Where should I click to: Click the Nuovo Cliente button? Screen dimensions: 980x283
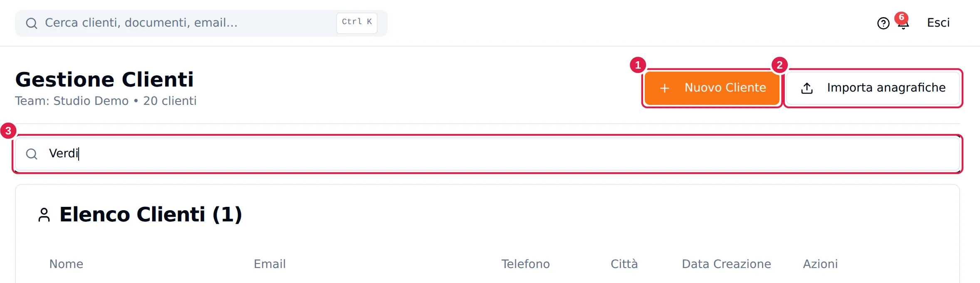coord(712,88)
